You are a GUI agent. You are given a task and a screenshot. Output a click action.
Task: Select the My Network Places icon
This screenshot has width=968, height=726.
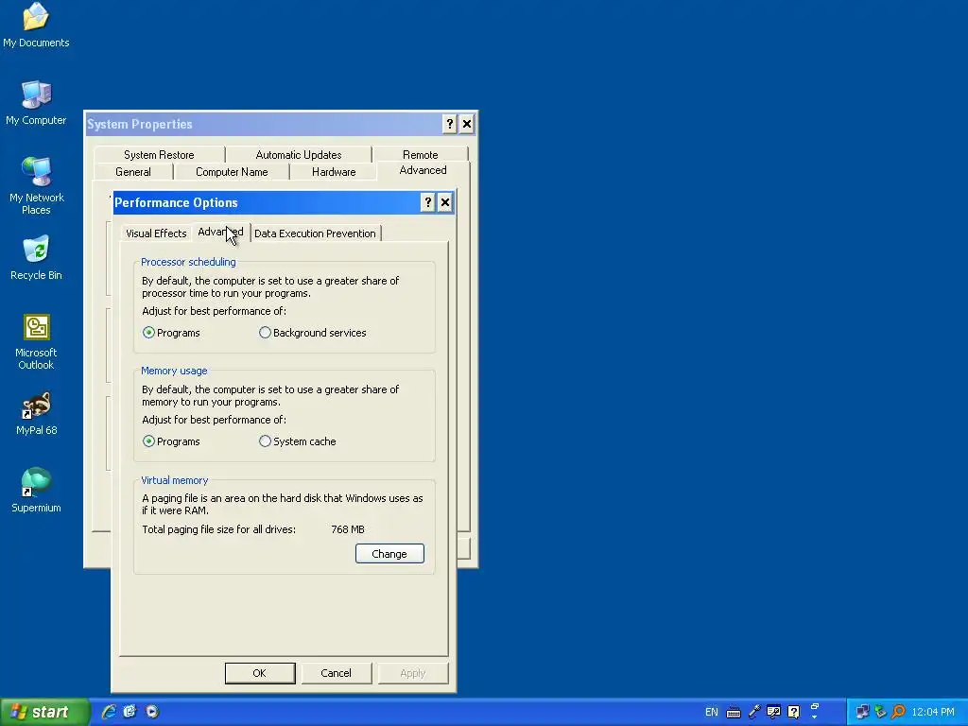[x=36, y=185]
